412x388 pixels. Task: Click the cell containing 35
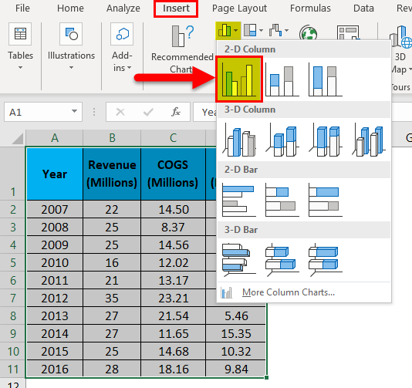pyautogui.click(x=112, y=299)
